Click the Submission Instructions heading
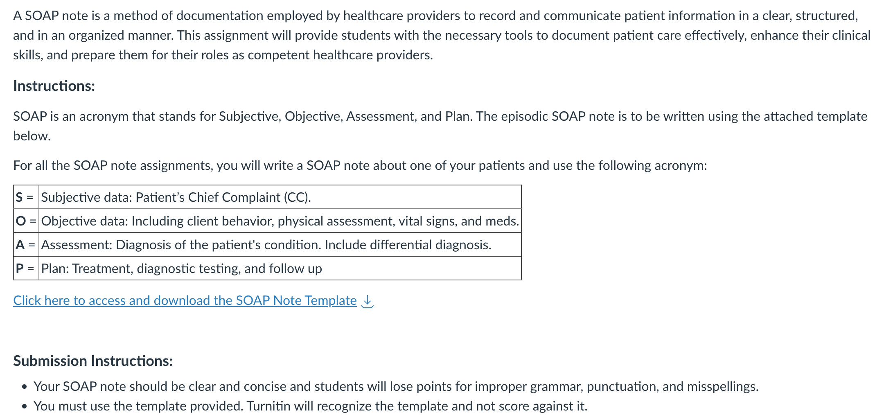 [x=93, y=361]
